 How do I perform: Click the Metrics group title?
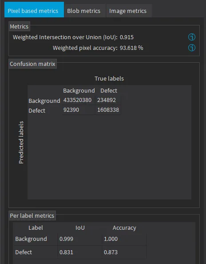[19, 26]
